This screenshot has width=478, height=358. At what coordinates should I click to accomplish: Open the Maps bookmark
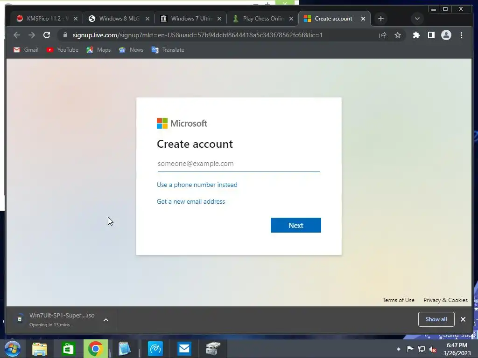[x=98, y=49]
